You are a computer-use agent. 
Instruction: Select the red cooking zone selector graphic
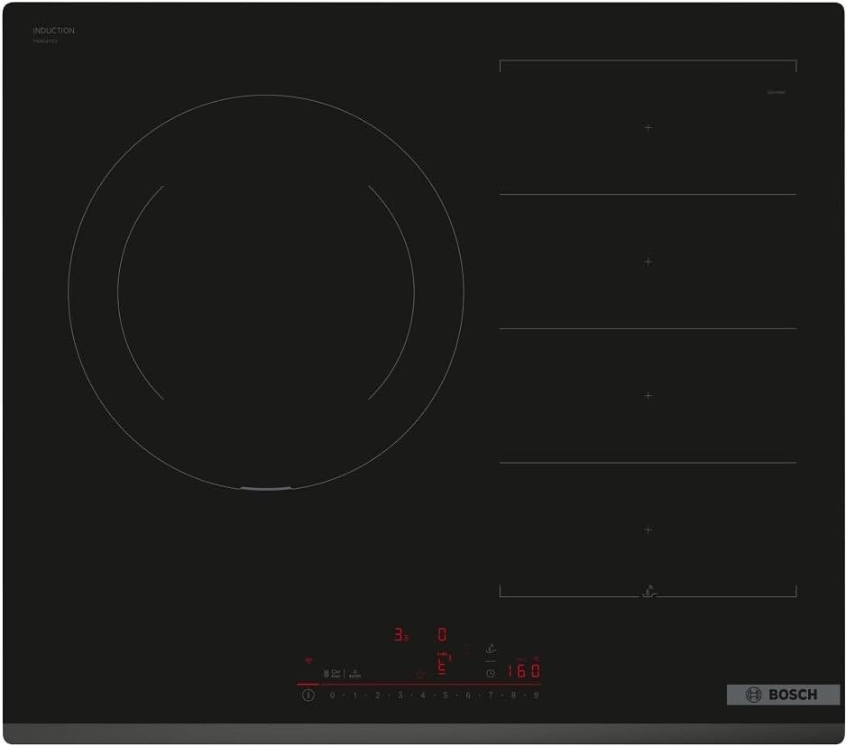442,665
